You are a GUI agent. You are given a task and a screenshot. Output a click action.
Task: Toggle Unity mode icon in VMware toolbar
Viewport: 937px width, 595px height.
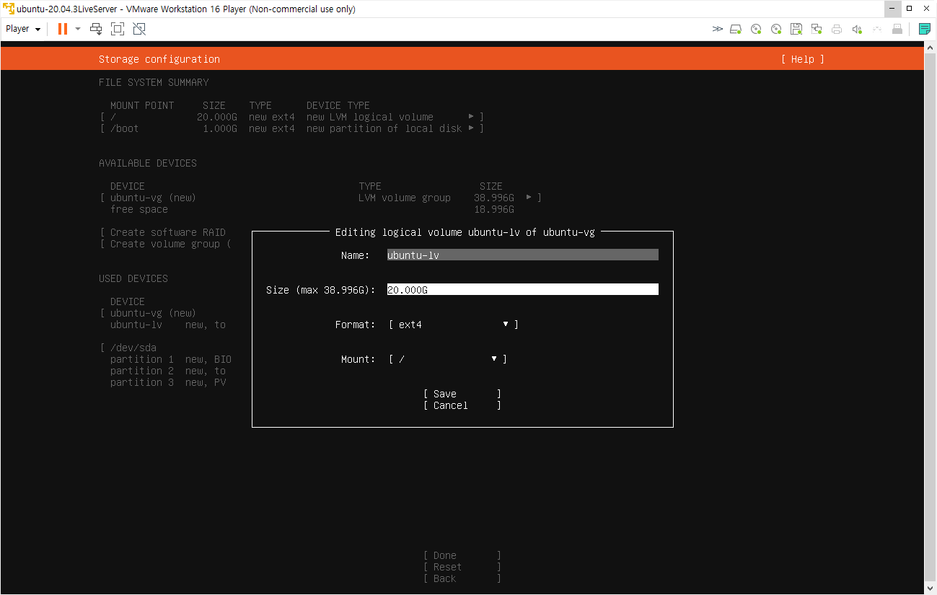[139, 29]
